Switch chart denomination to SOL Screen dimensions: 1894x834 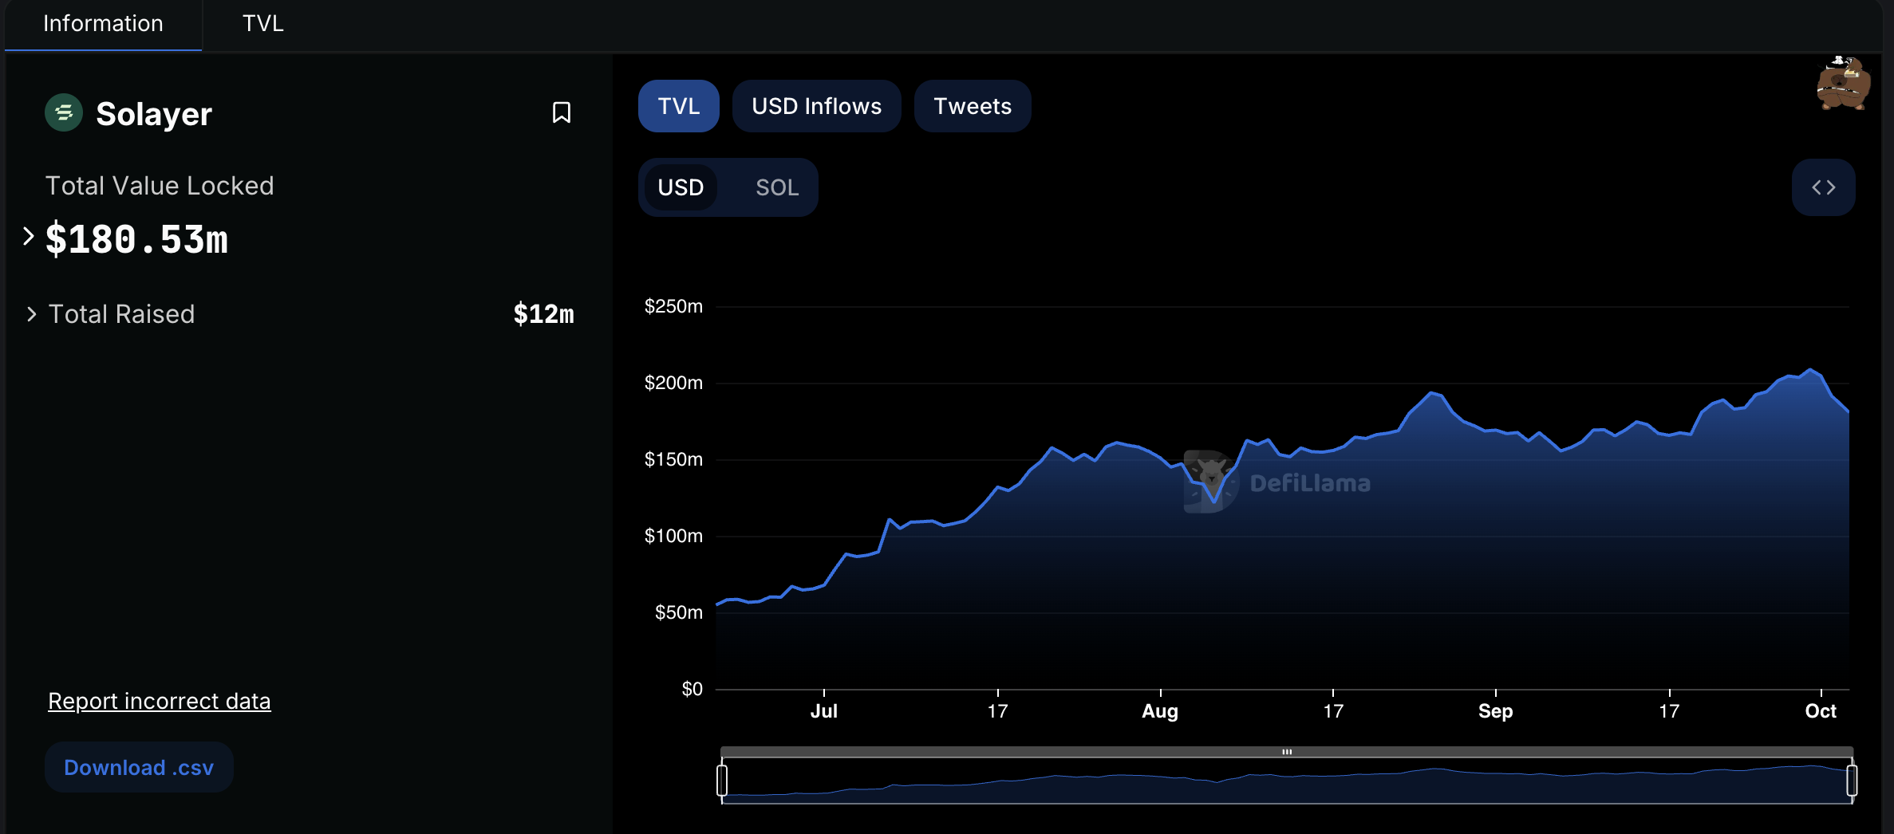tap(776, 187)
